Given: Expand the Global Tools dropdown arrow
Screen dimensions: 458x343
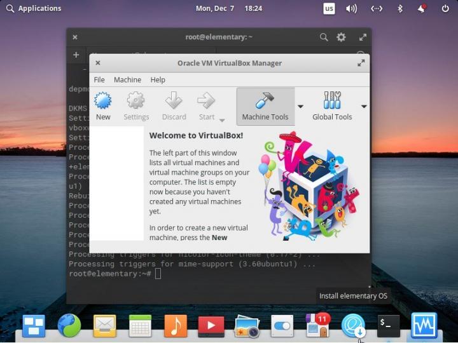Looking at the screenshot, I should 364,107.
